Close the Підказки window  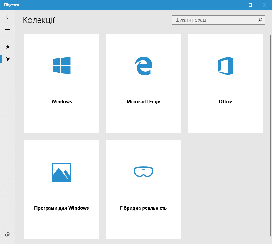point(264,5)
